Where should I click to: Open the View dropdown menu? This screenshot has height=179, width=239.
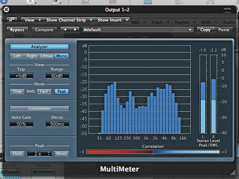pyautogui.click(x=32, y=20)
